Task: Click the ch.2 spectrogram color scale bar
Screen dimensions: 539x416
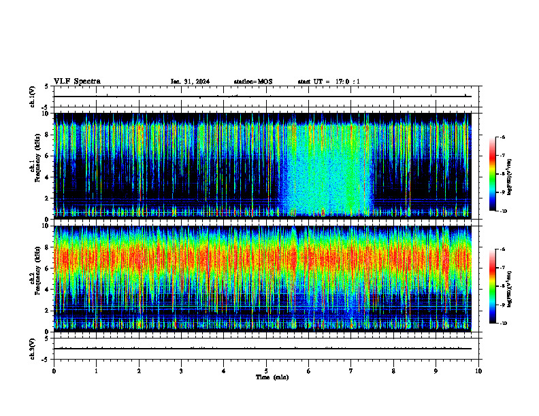Action: pyautogui.click(x=492, y=286)
